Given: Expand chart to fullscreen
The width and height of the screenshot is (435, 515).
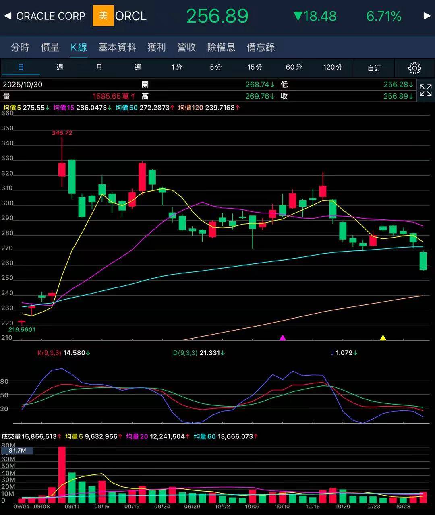Looking at the screenshot, I should click(425, 90).
